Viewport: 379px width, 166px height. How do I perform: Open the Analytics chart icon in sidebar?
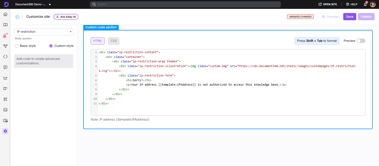5,78
